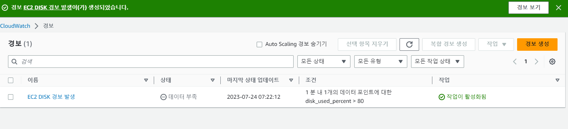This screenshot has width=568, height=129.
Task: Go to previous page arrow
Action: pos(515,62)
